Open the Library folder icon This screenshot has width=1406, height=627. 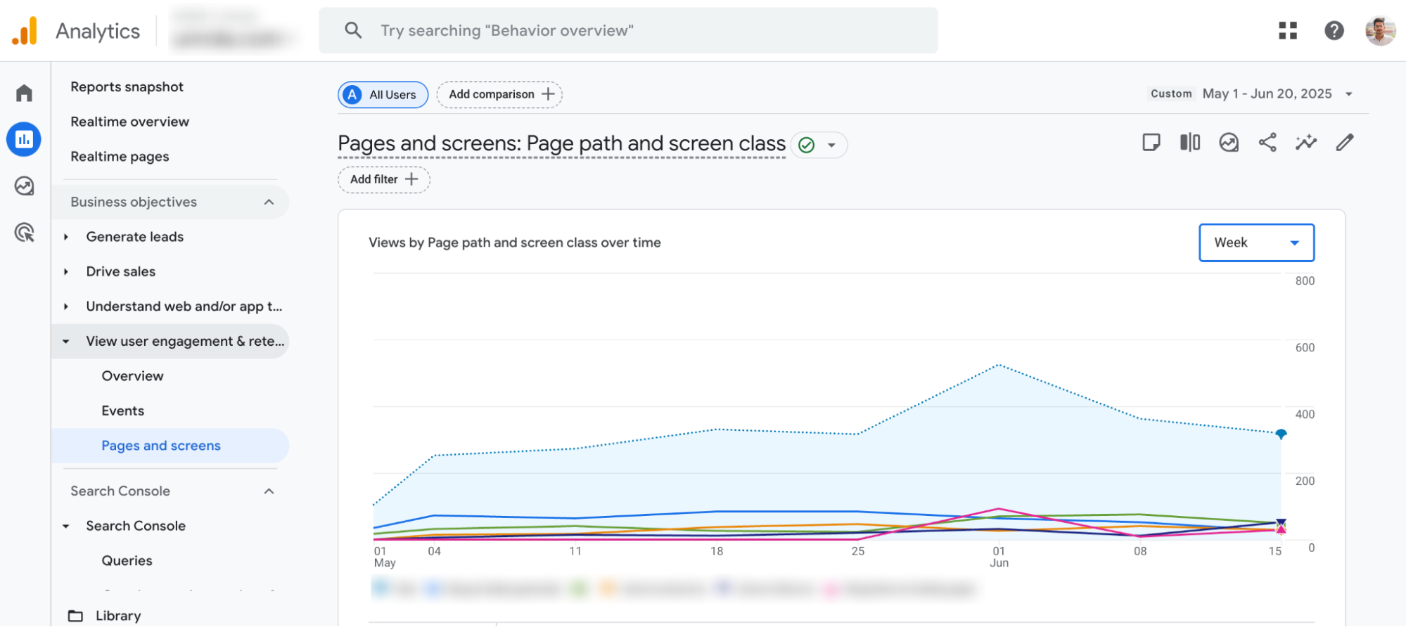75,616
